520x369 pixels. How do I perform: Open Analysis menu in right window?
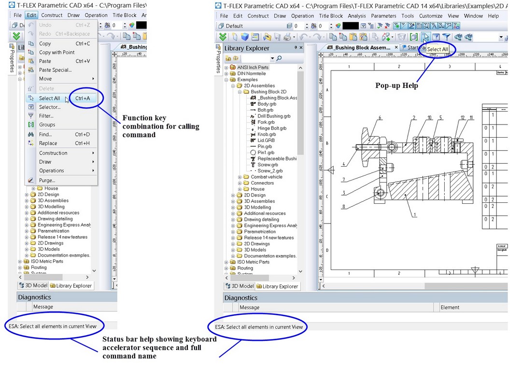[x=356, y=16]
